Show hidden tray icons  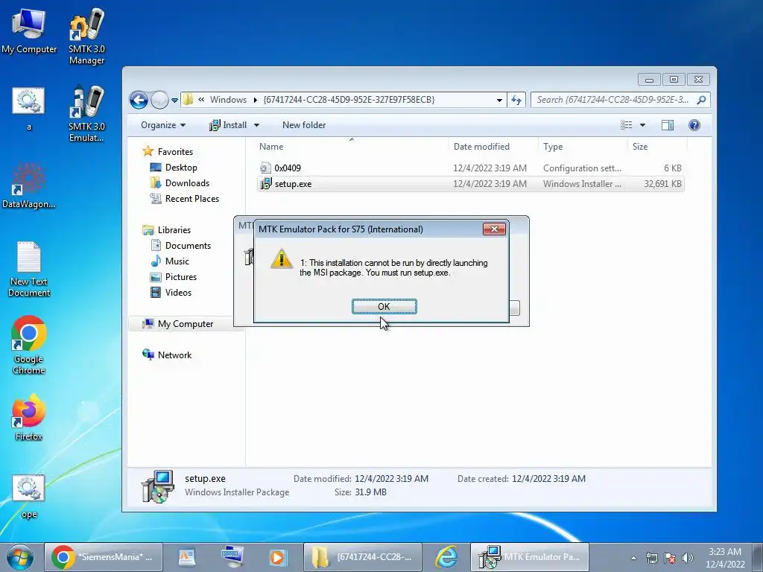tap(633, 558)
